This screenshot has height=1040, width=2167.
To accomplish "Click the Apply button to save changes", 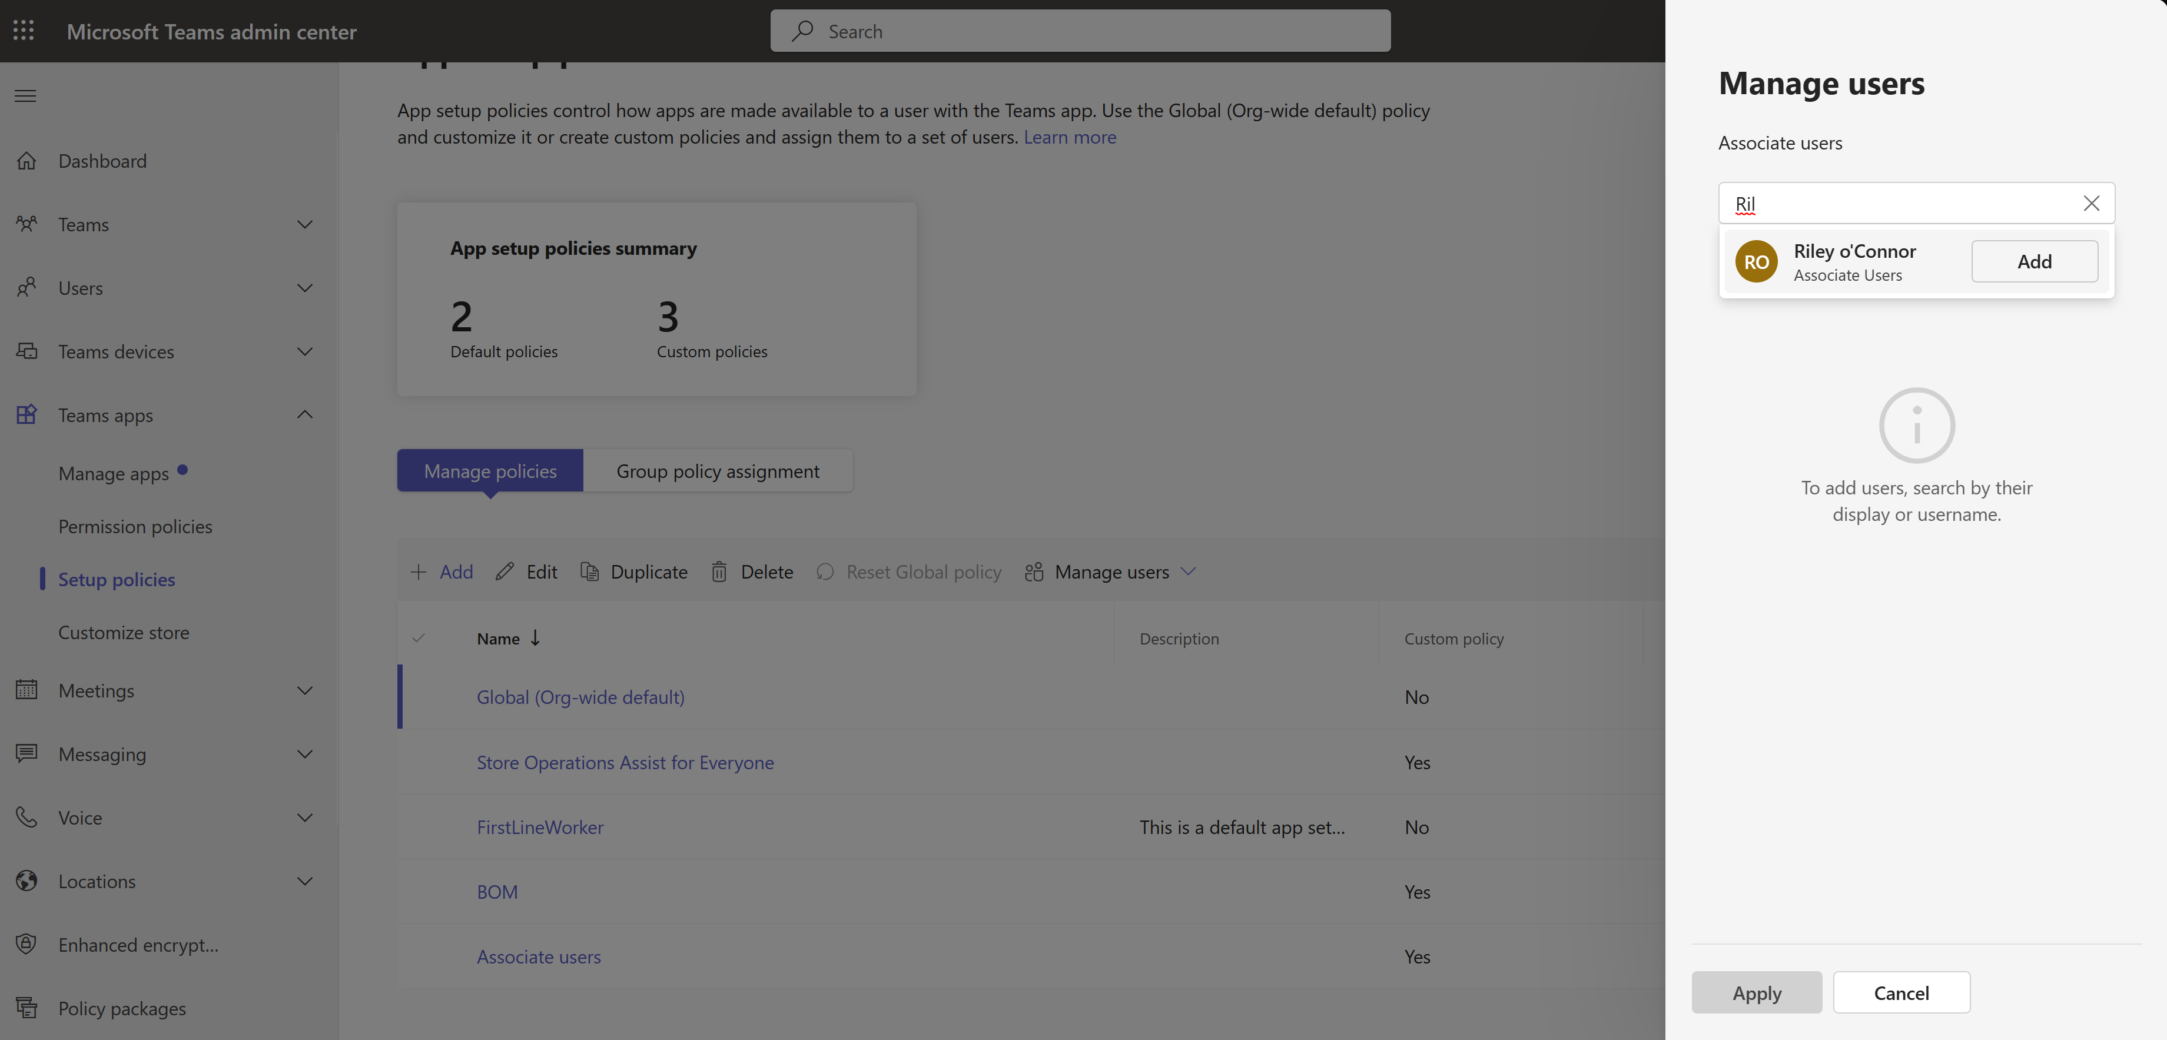I will (x=1757, y=992).
